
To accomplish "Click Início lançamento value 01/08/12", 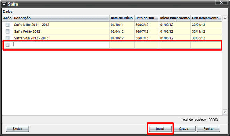I will pos(167,38).
